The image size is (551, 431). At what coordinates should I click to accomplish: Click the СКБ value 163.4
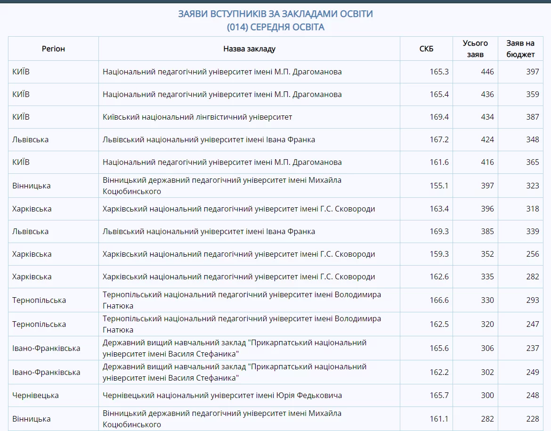[439, 209]
